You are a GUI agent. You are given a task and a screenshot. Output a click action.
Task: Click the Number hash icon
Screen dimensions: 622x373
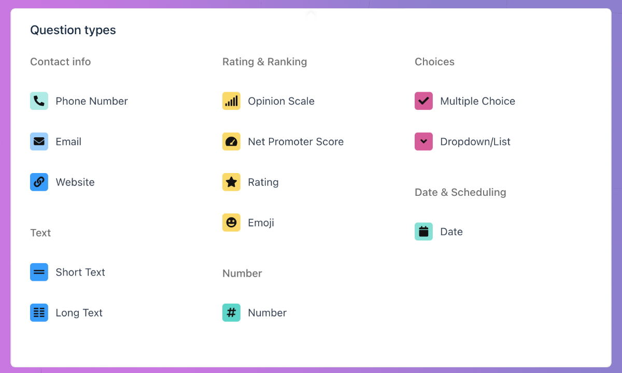[231, 312]
